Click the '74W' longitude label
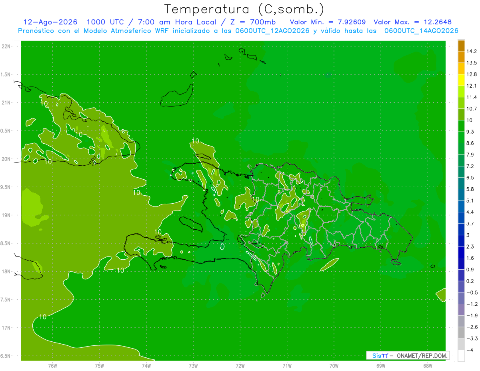Viewport: 480px width, 371px height. pyautogui.click(x=146, y=365)
